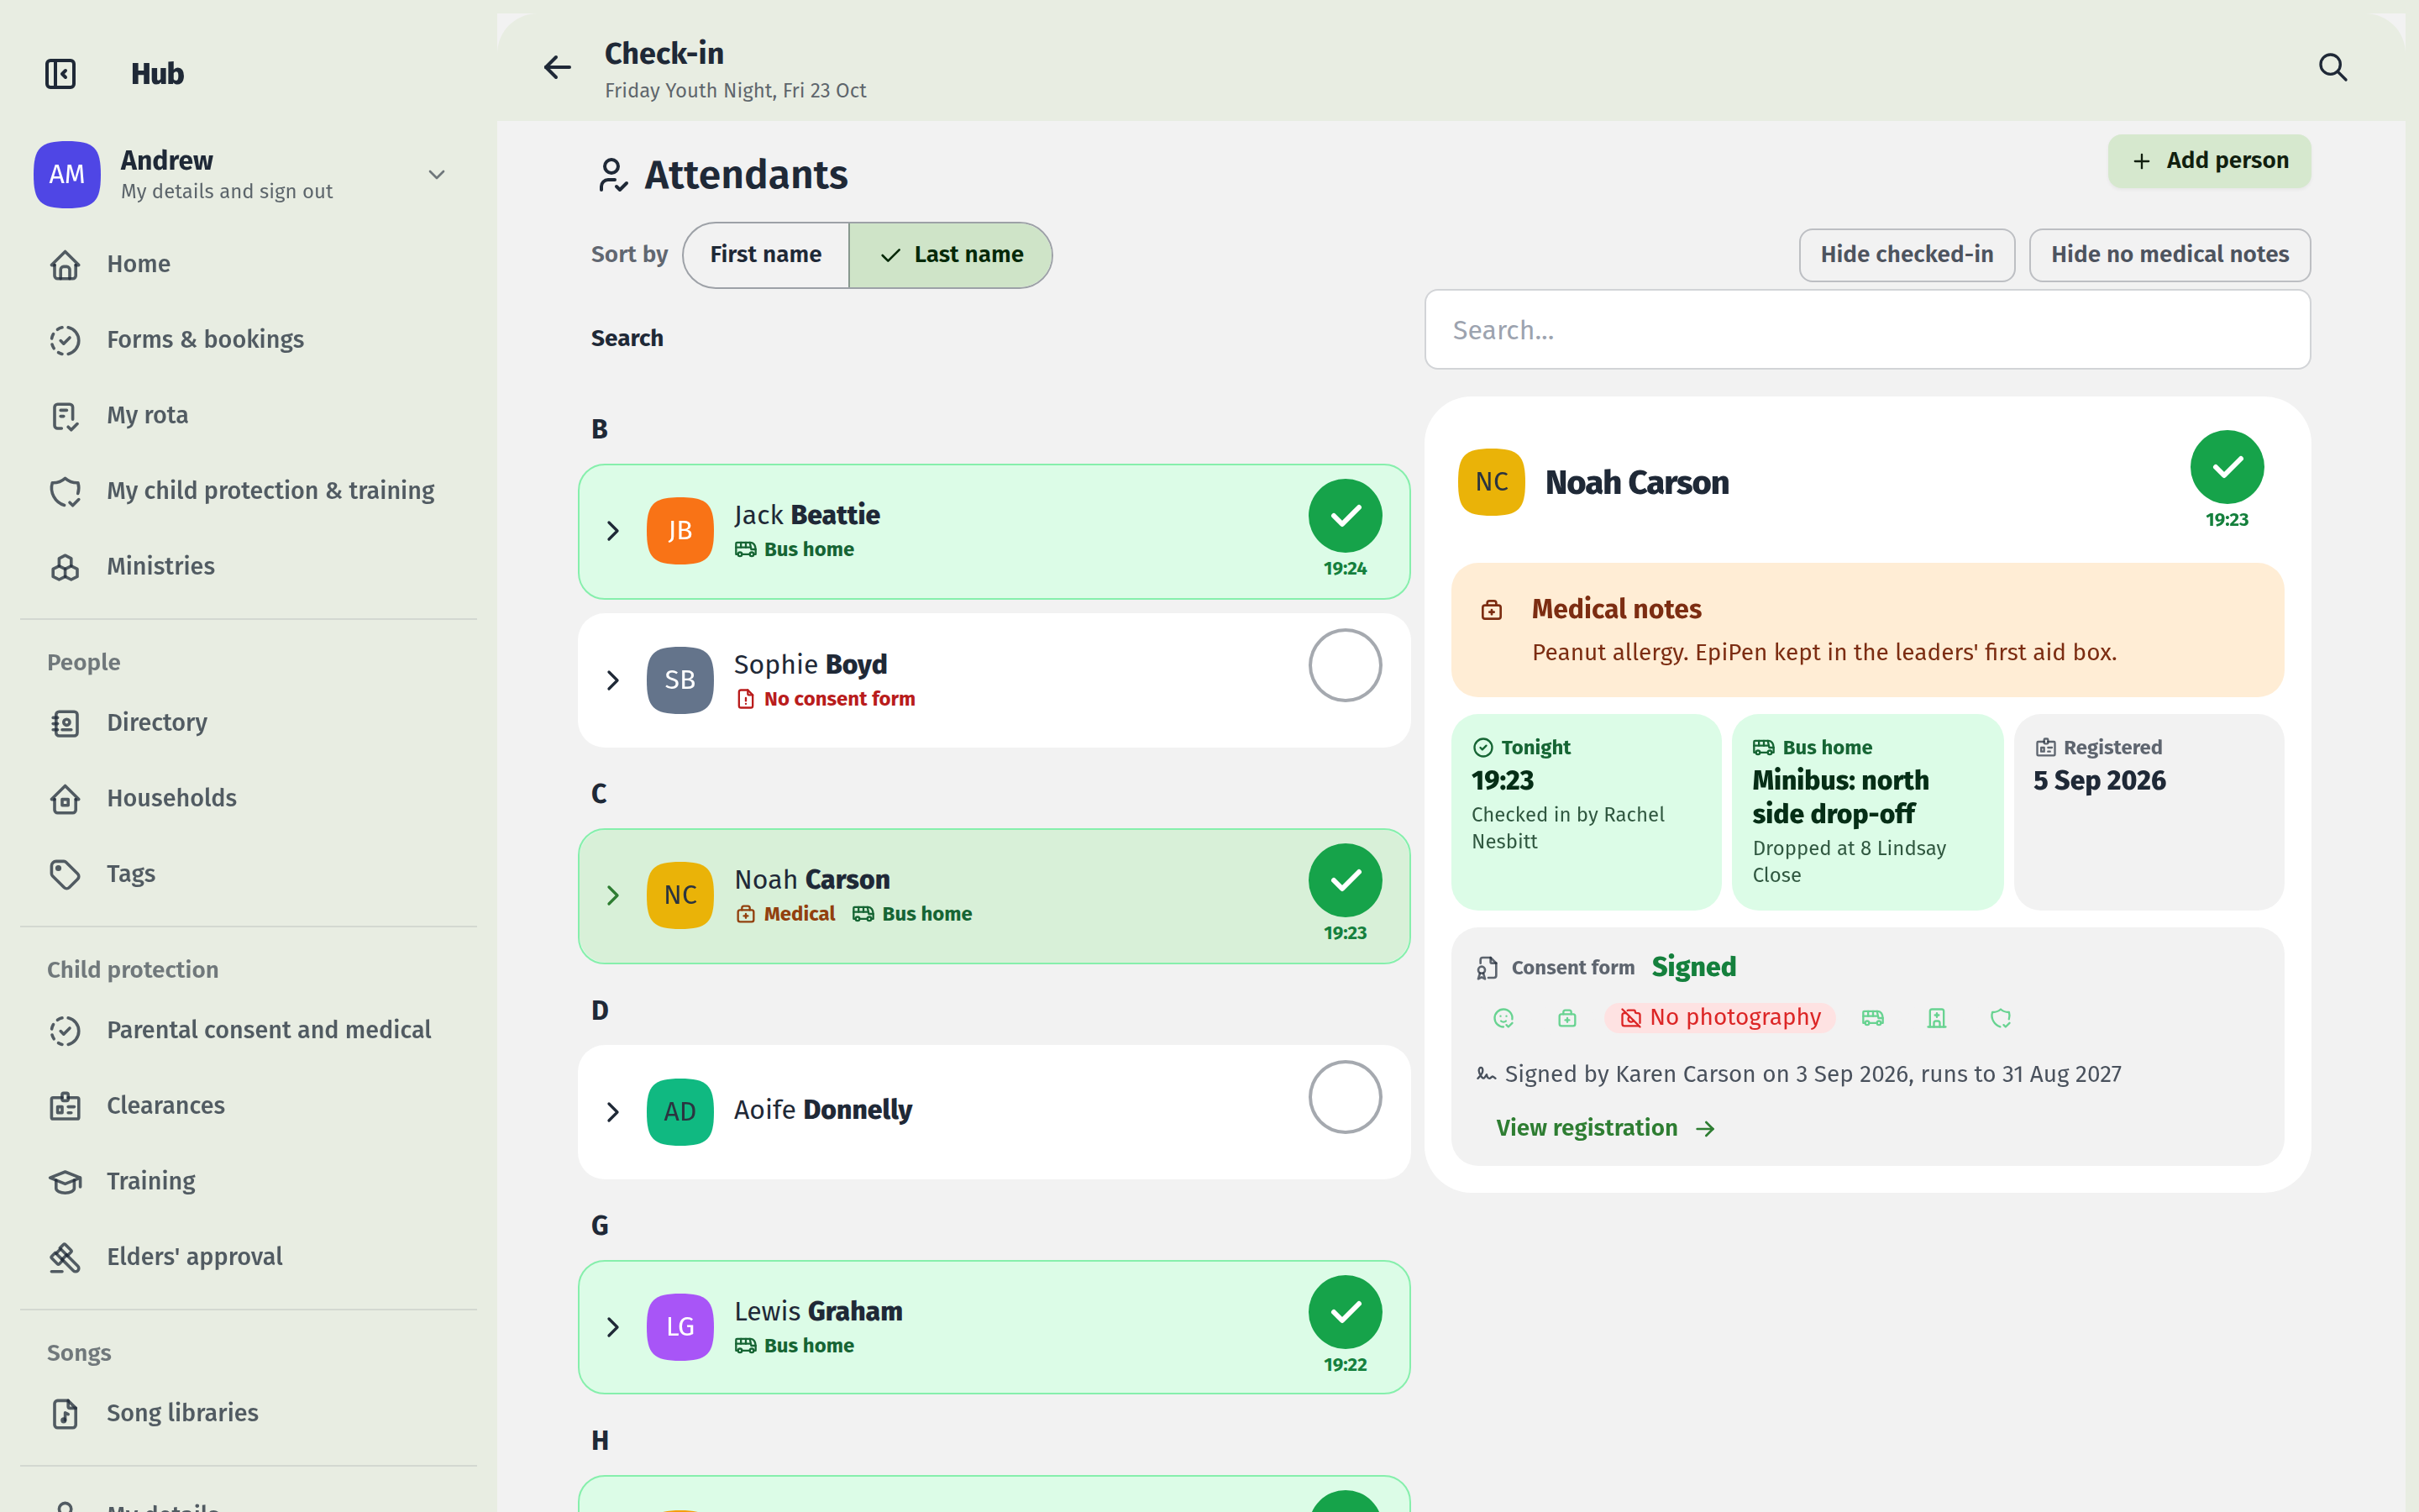Uncheck Lewis Graham's check-in circle

point(1345,1313)
